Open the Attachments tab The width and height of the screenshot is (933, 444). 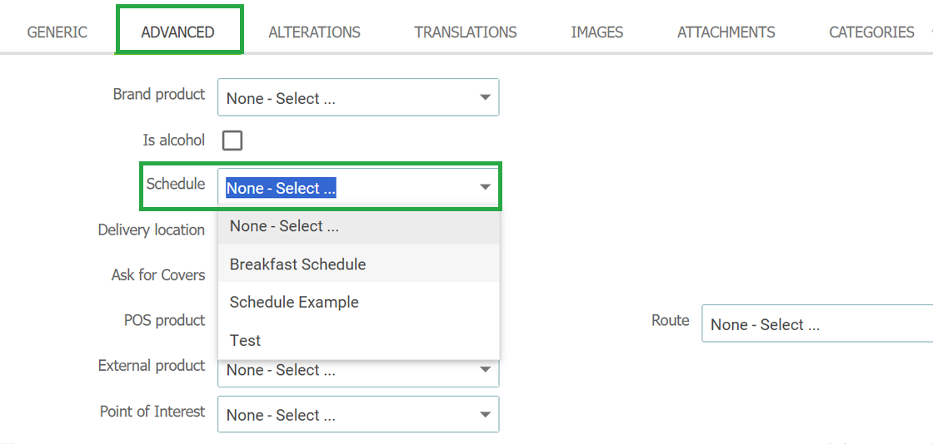tap(726, 32)
